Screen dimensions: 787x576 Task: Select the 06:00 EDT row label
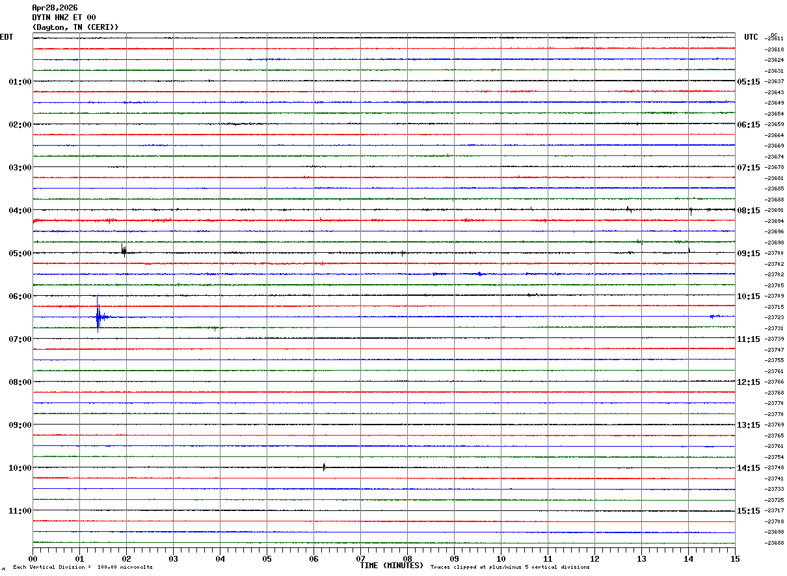tap(20, 296)
